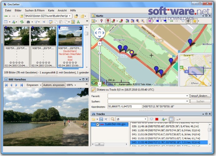Viewport: 216px width, 156px height.
Task: Click the map search magnifier icon
Action: pos(143,21)
